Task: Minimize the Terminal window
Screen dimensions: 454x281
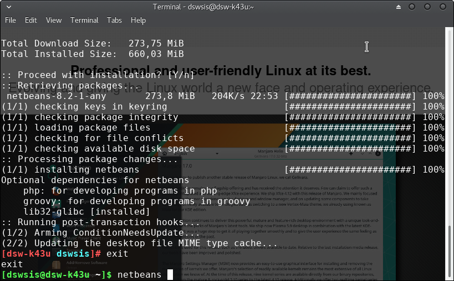Action: pos(412,7)
